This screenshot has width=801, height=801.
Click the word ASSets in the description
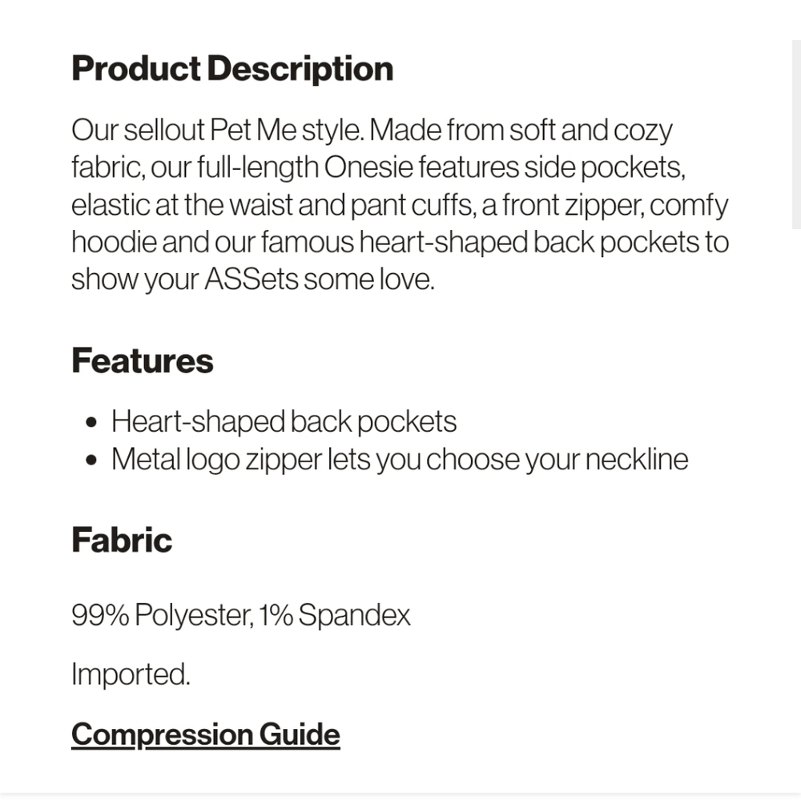(x=252, y=280)
